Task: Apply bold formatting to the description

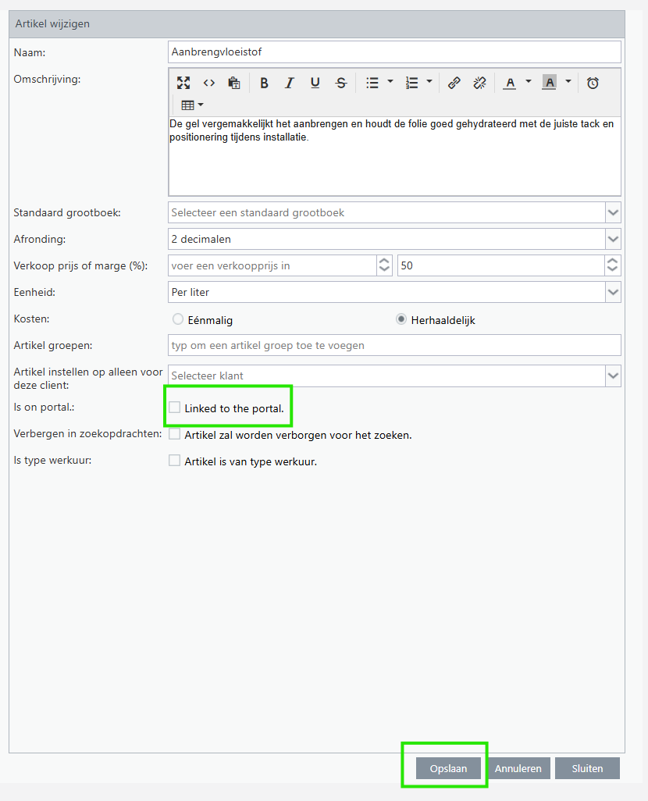Action: coord(264,83)
